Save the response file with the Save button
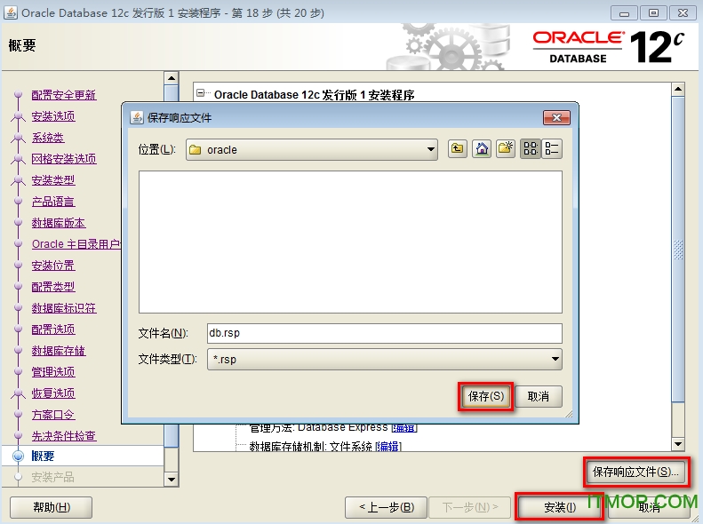The image size is (703, 524). click(x=486, y=396)
